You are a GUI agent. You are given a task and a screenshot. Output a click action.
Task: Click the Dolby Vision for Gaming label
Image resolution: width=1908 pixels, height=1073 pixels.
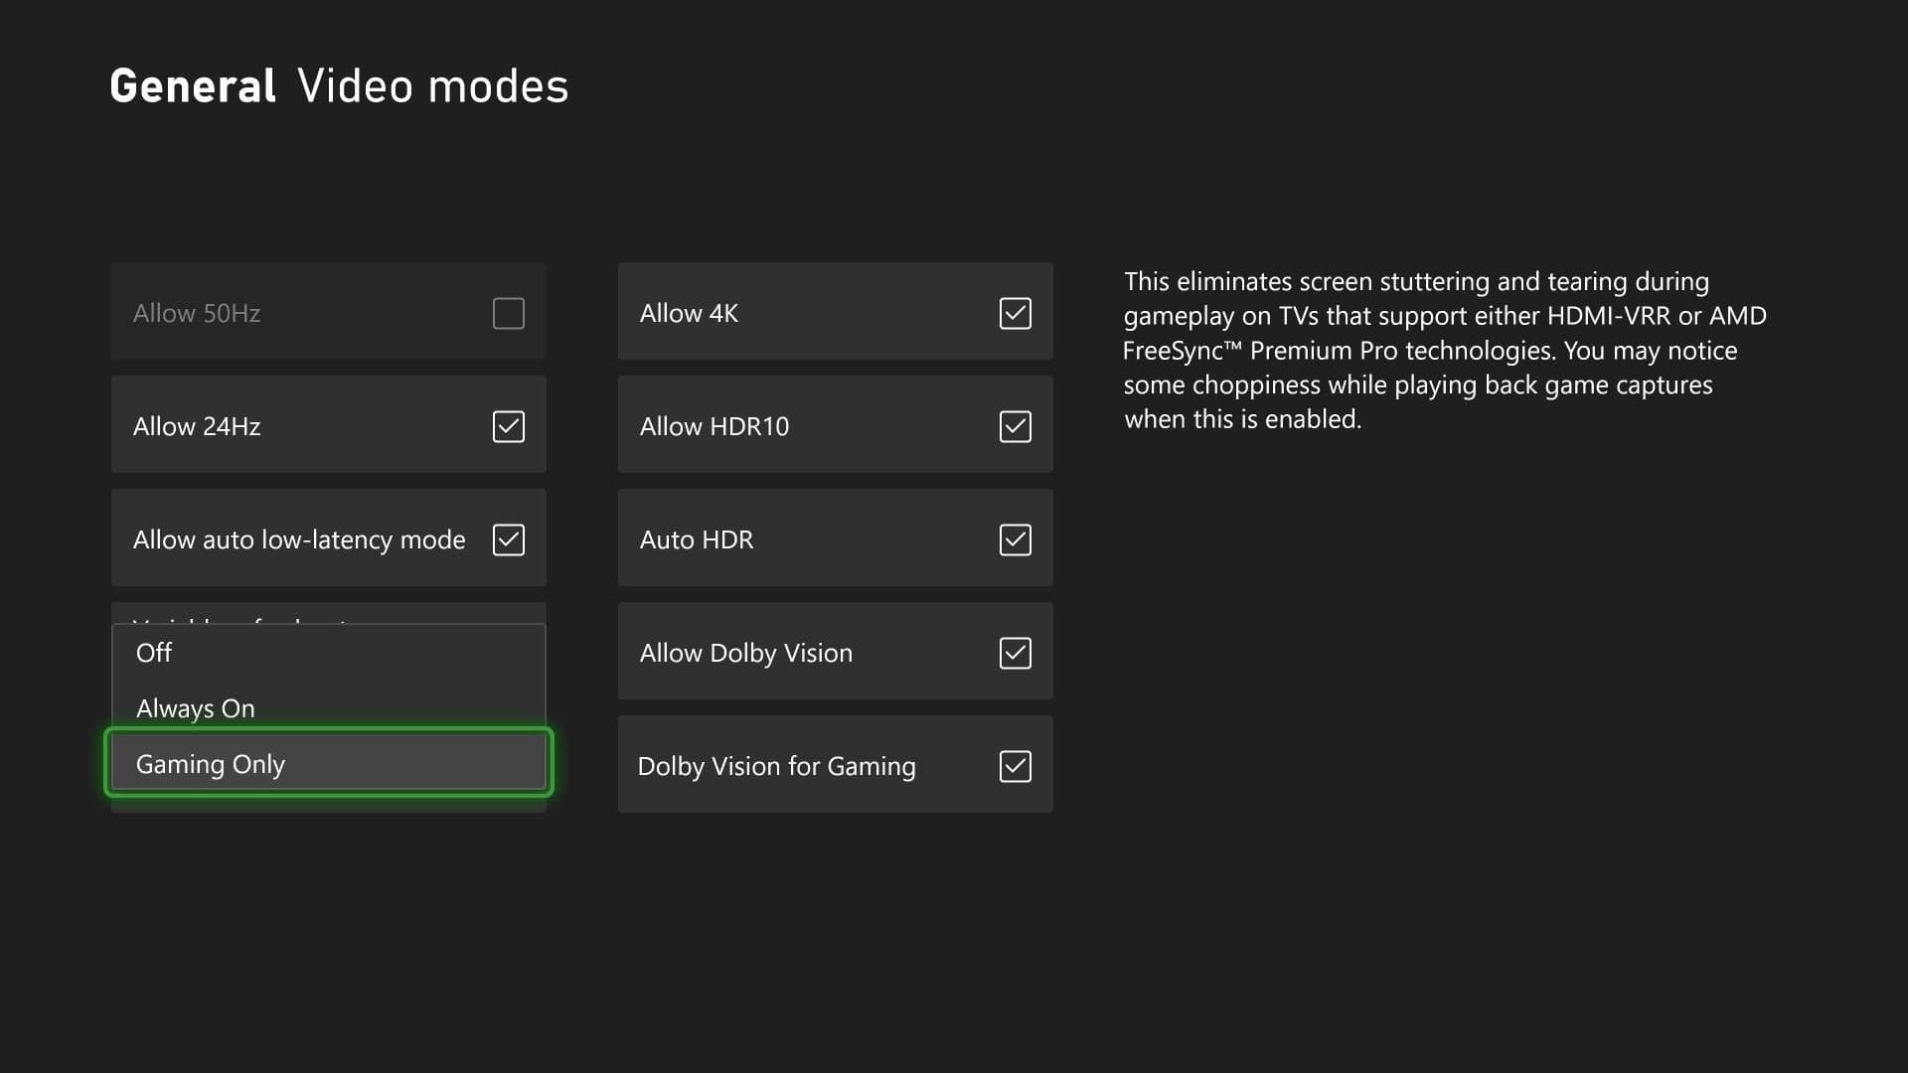pos(776,767)
